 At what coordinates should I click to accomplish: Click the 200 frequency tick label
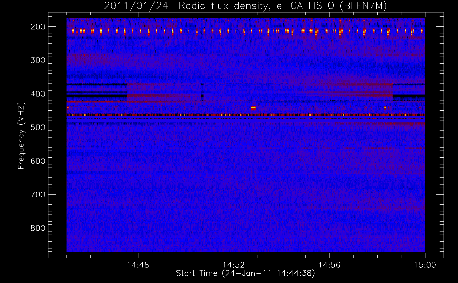point(38,27)
